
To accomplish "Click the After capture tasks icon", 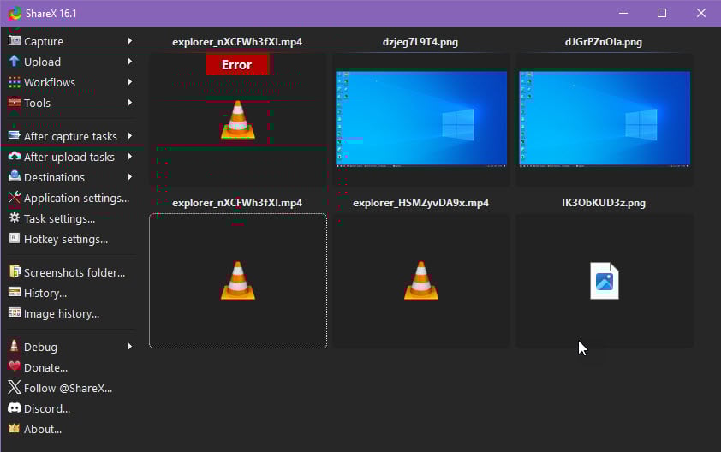I will pyautogui.click(x=15, y=135).
